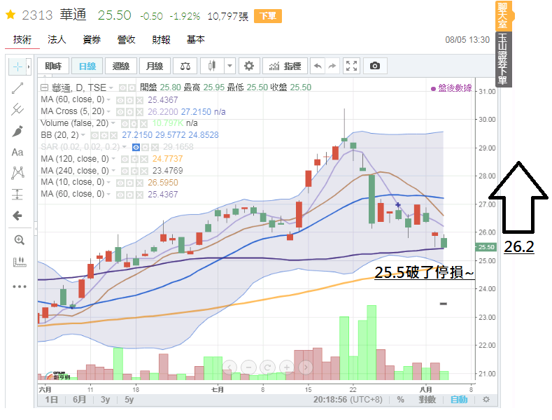Open the 指標 indicators menu
Viewport: 552px width, 420px height.
pos(285,66)
